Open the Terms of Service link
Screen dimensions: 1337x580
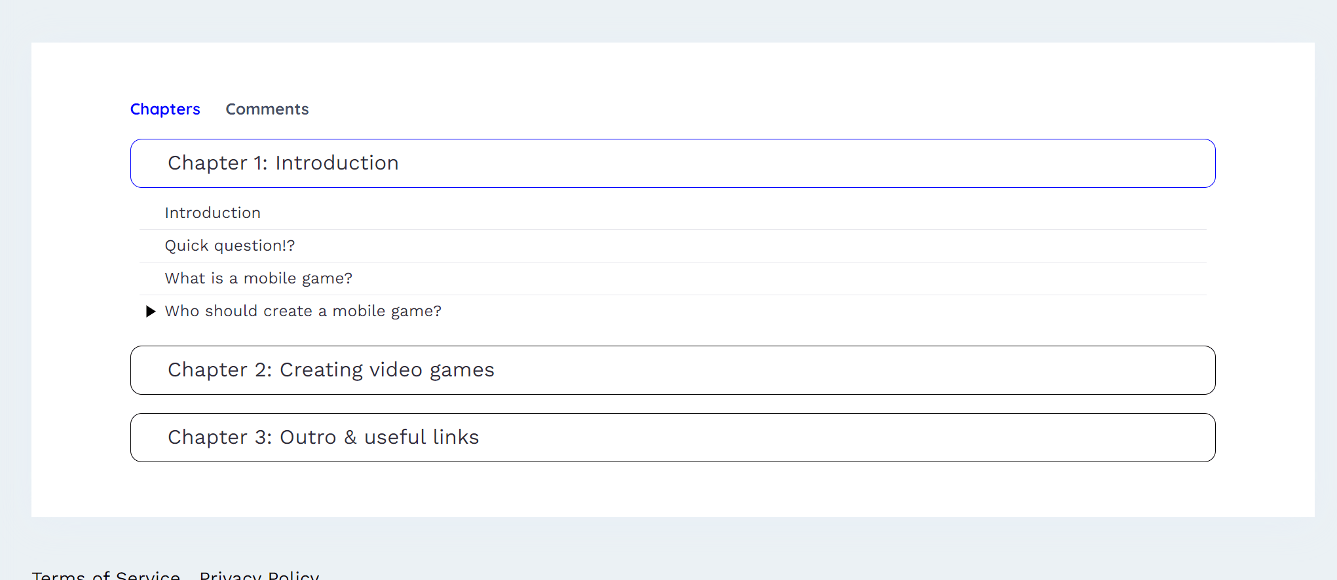point(105,575)
